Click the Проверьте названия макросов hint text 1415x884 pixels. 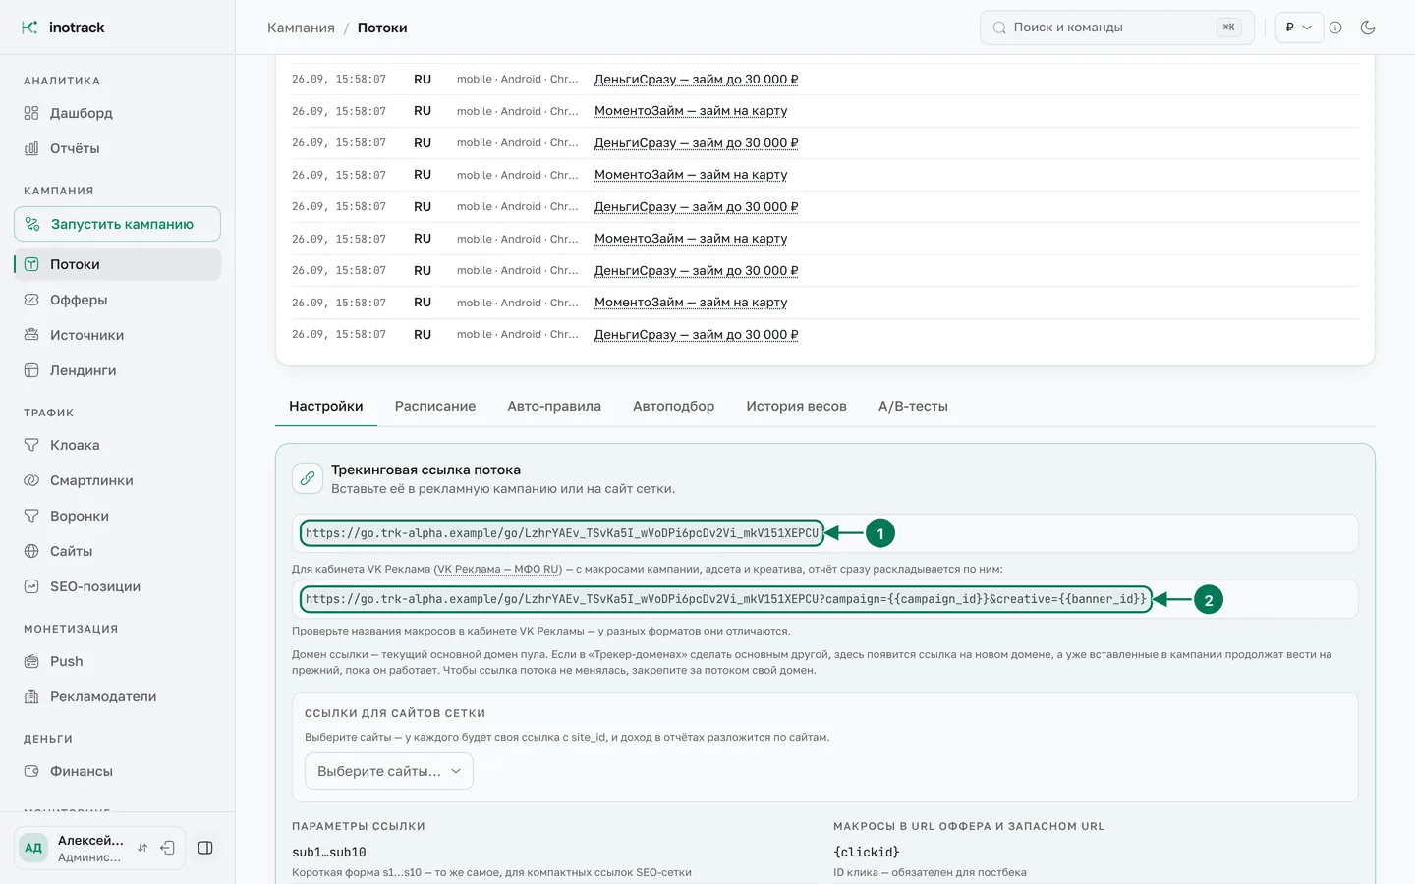541,631
